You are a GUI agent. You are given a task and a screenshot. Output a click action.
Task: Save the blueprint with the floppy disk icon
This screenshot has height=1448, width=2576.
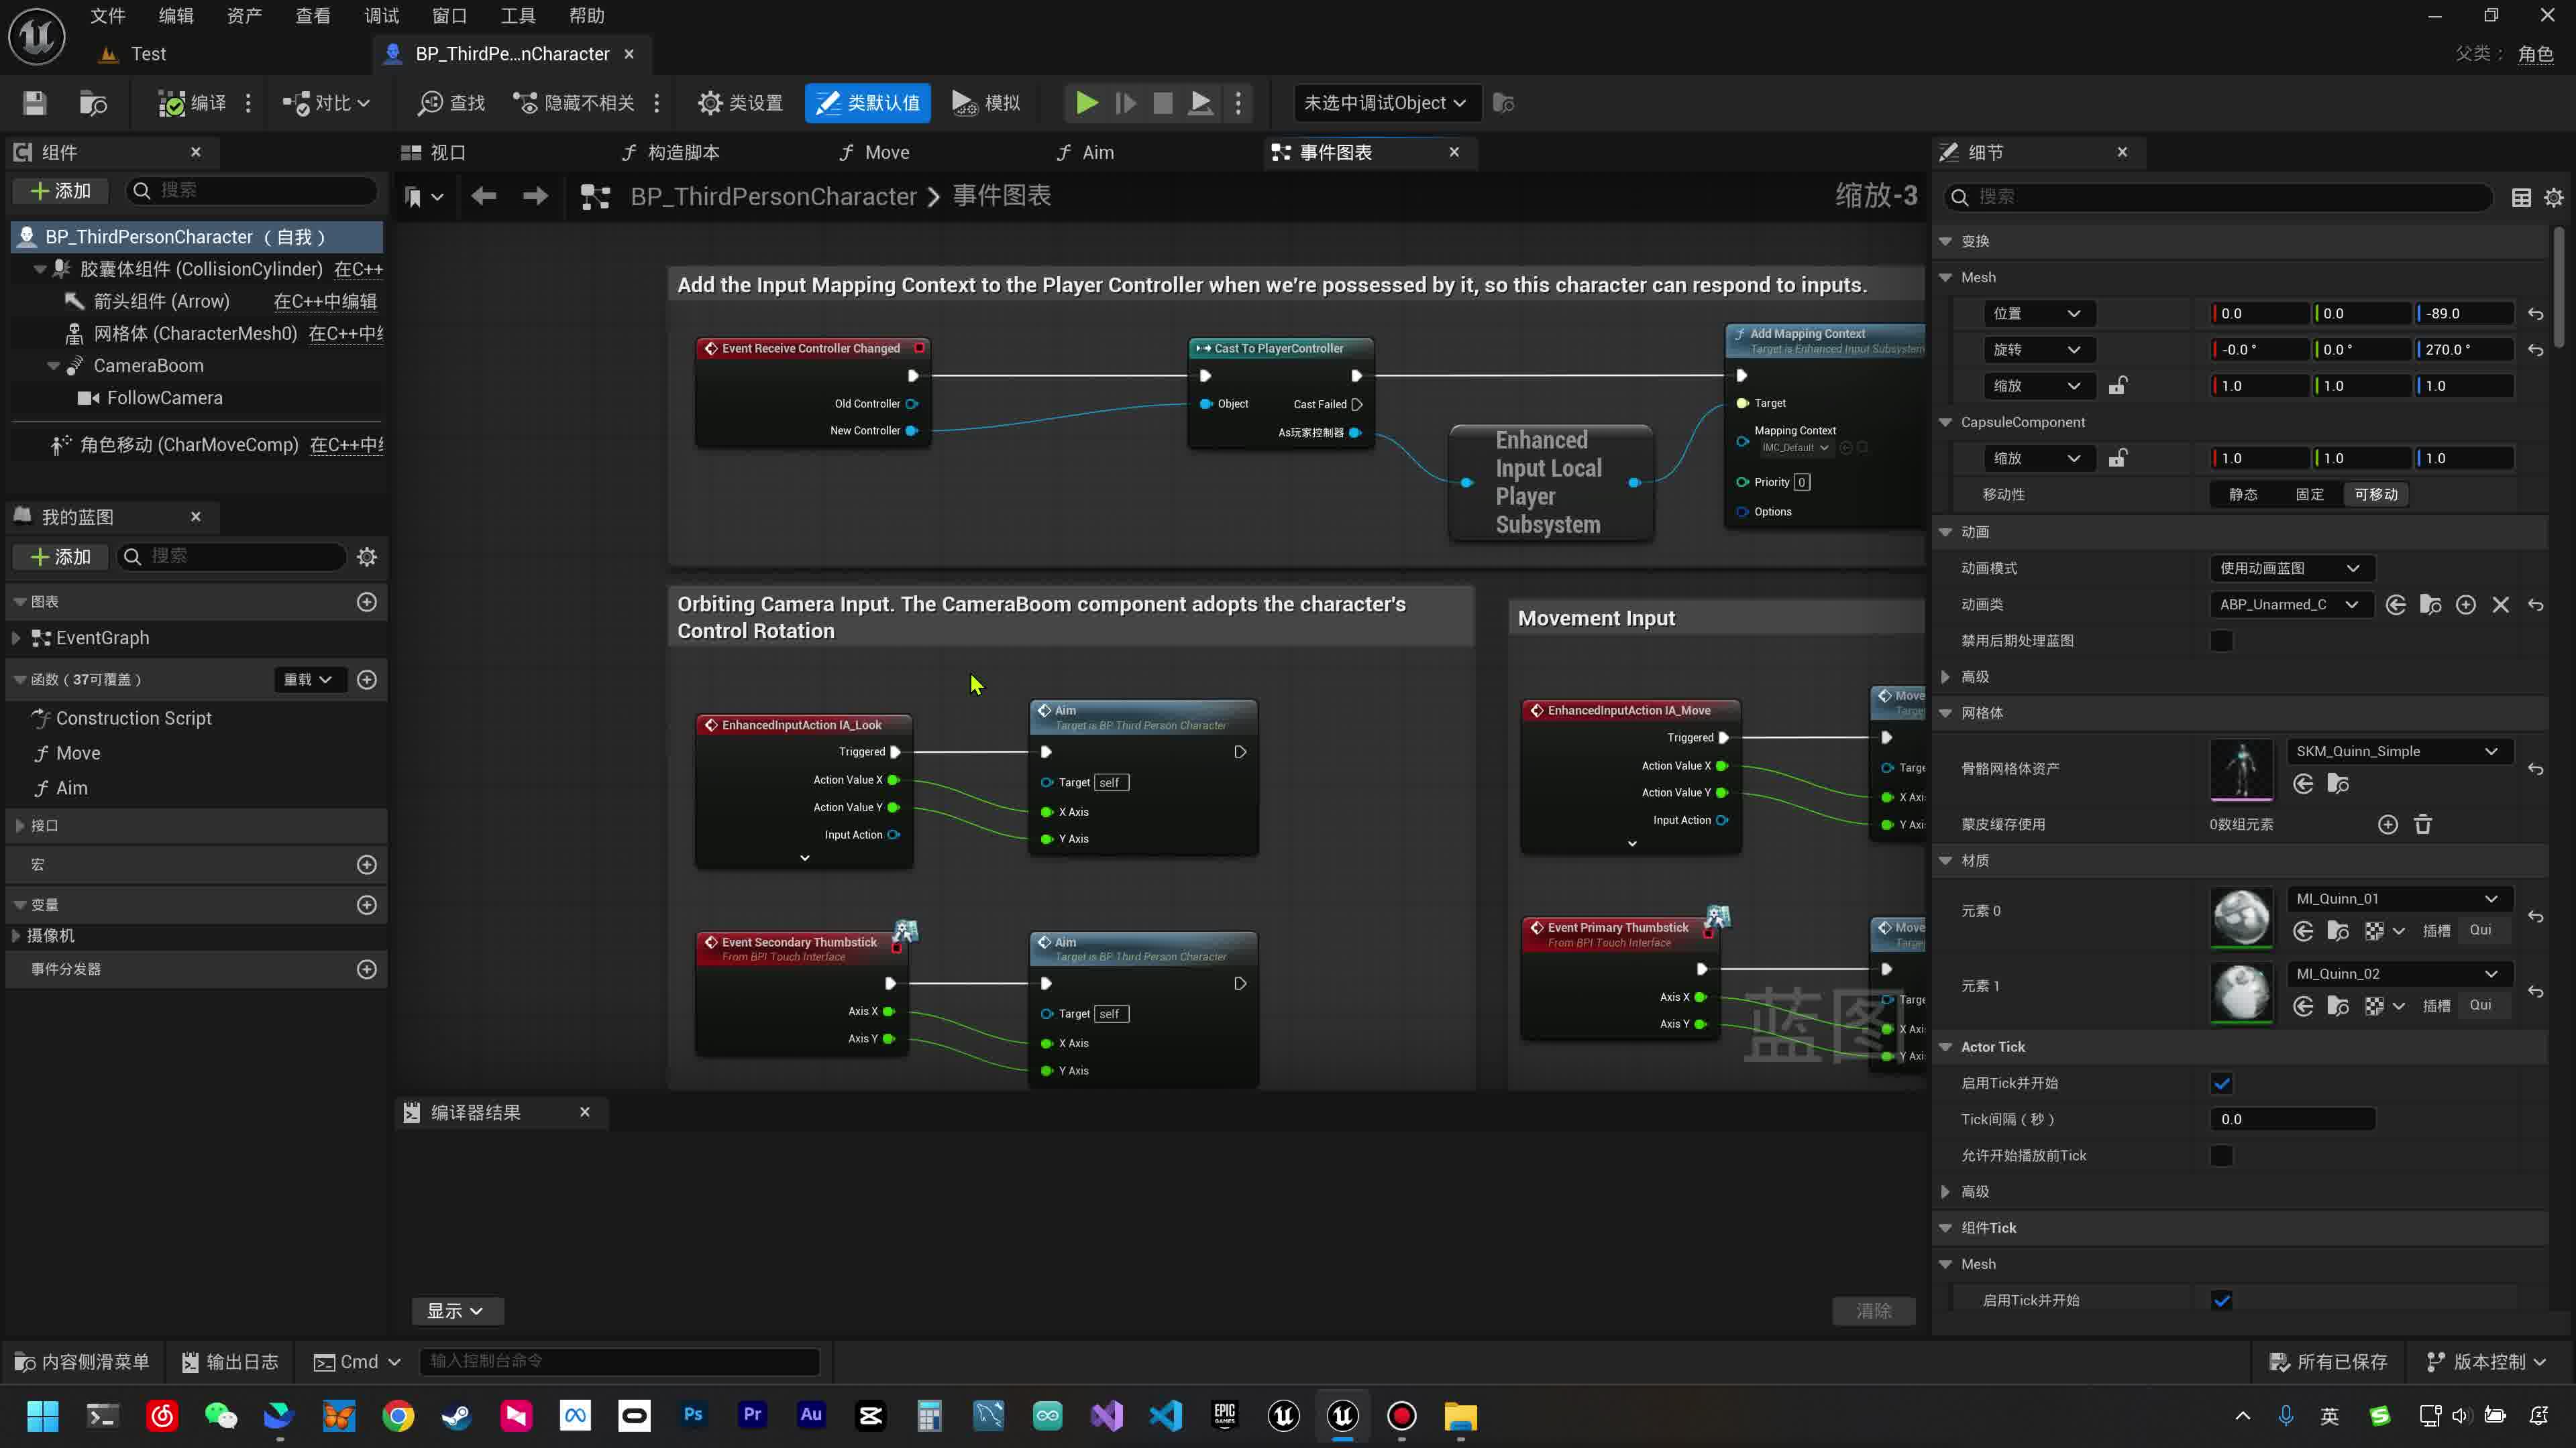35,103
